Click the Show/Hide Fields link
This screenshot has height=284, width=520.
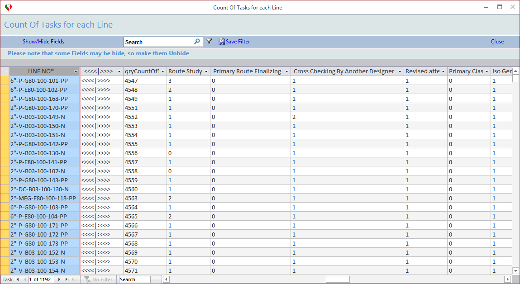(x=43, y=42)
